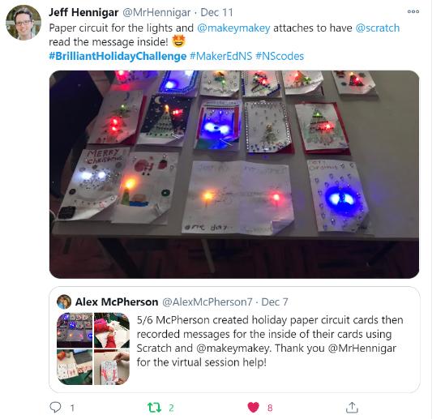Viewport: 445px width, 419px height.
Task: Open the large holiday cards photo
Action: click(234, 174)
